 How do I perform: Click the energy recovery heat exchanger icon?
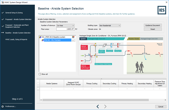click(90, 56)
